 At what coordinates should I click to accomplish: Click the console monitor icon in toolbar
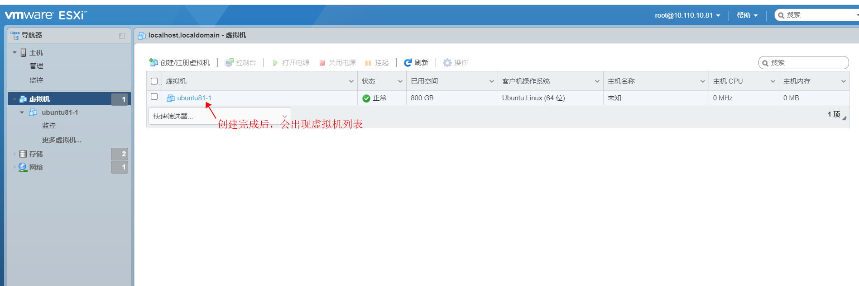point(229,62)
